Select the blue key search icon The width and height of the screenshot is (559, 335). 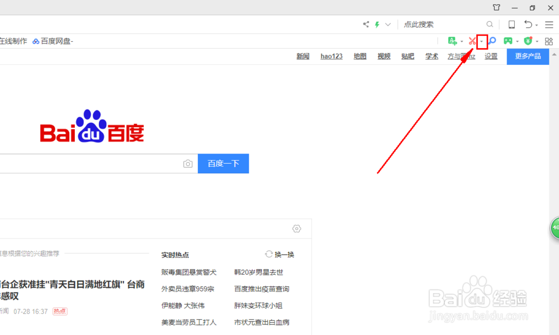point(491,41)
